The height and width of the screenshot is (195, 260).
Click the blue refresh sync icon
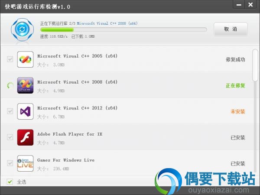22,29
